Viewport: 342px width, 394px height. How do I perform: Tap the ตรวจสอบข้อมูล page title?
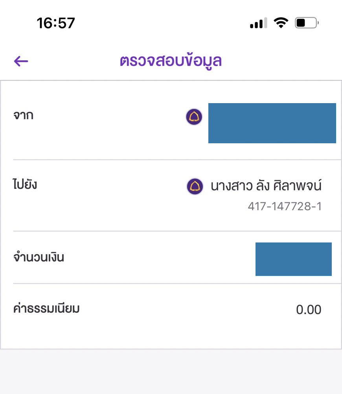[171, 61]
